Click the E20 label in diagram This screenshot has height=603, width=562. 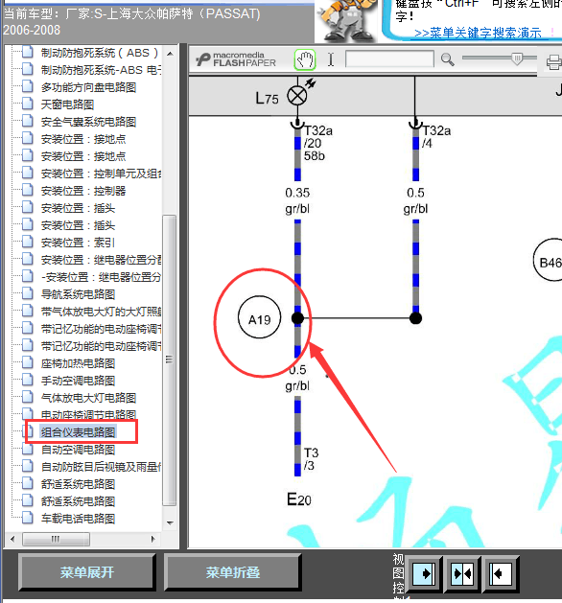tap(299, 499)
